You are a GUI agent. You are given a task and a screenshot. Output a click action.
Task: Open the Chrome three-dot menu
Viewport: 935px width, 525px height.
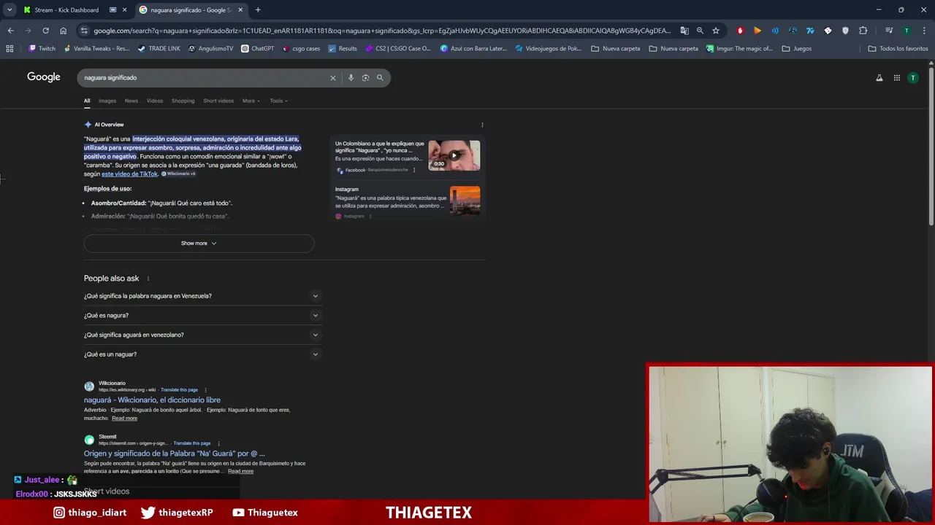click(924, 31)
